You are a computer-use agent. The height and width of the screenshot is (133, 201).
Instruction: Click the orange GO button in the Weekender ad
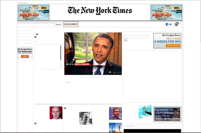tap(25, 56)
